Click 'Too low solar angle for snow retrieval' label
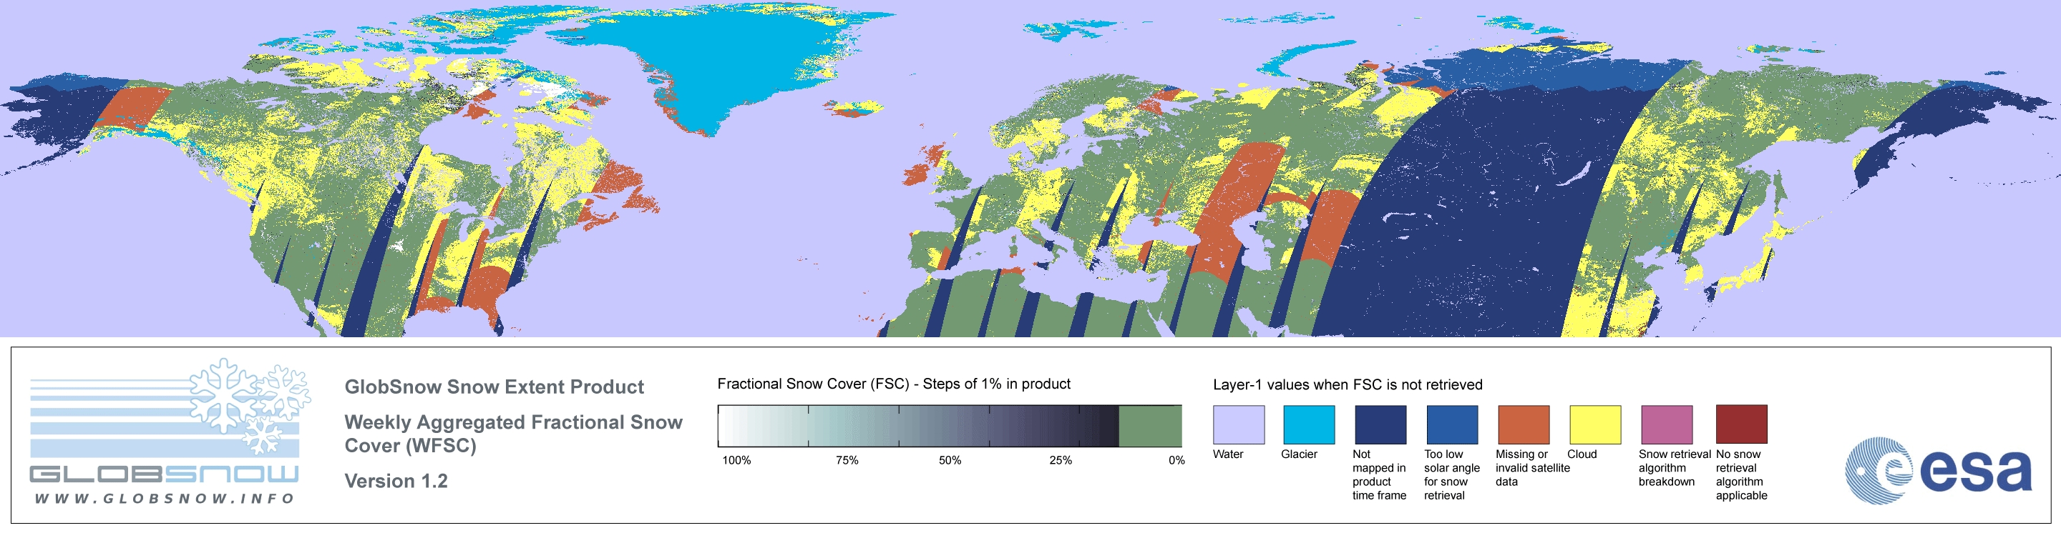The width and height of the screenshot is (2061, 533). tap(1452, 474)
